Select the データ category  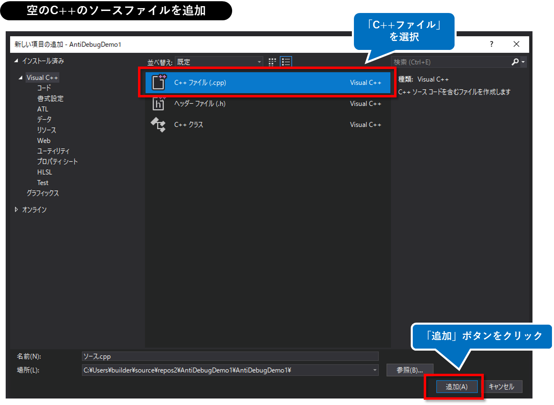tap(44, 120)
